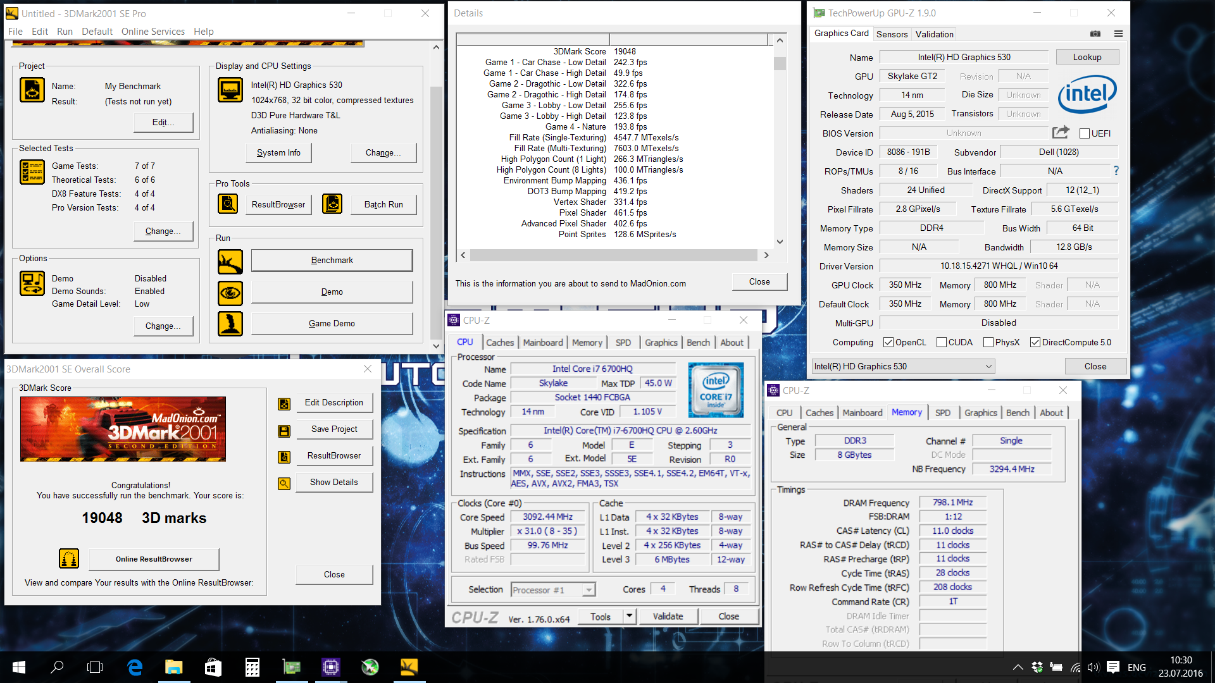Click the ResultBrowser icon in Overall Score window
Viewport: 1215px width, 683px height.
pyautogui.click(x=284, y=457)
